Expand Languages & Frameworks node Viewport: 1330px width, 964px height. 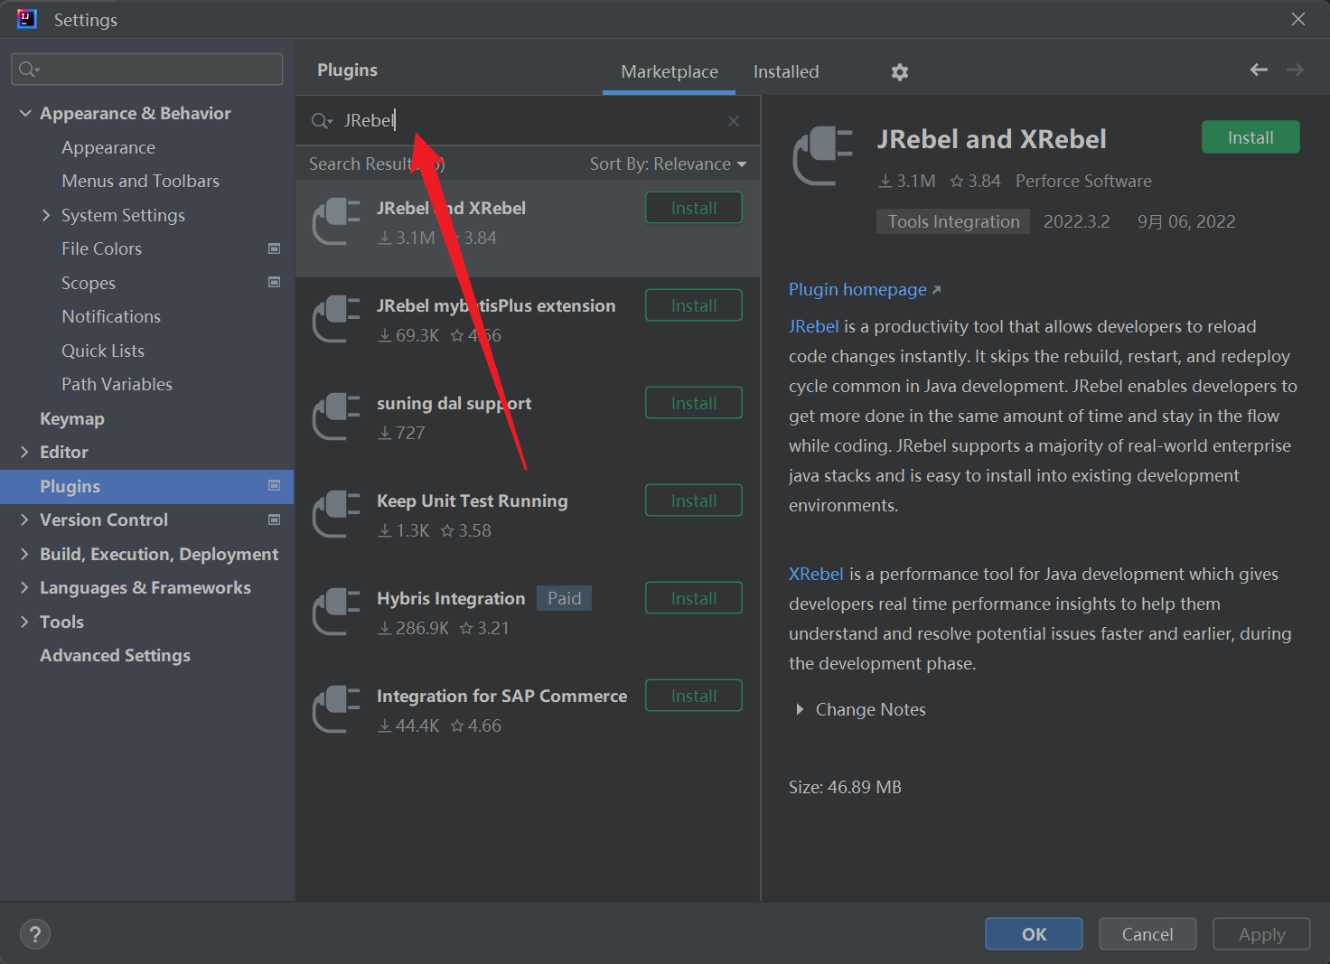(x=24, y=587)
